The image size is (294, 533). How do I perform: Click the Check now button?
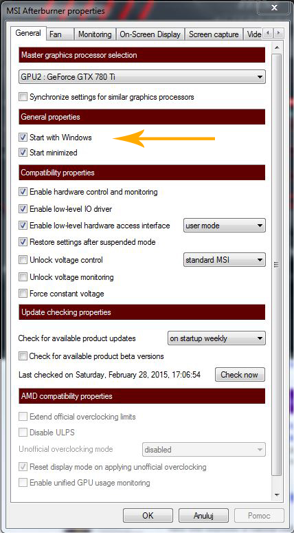click(240, 375)
